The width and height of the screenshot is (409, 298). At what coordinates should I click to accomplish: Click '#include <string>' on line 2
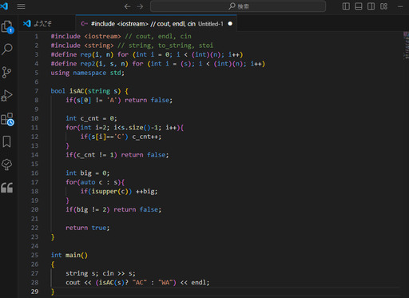tap(82, 46)
